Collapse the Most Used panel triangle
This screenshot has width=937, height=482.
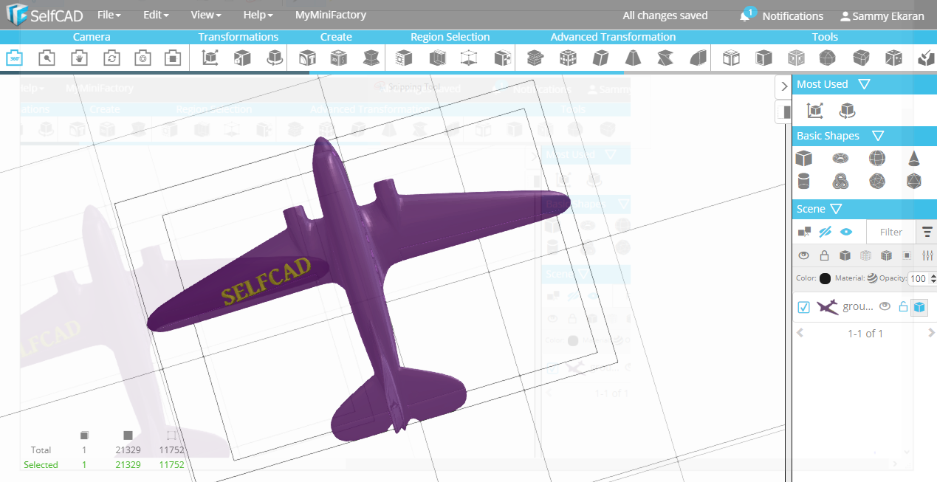pos(865,84)
